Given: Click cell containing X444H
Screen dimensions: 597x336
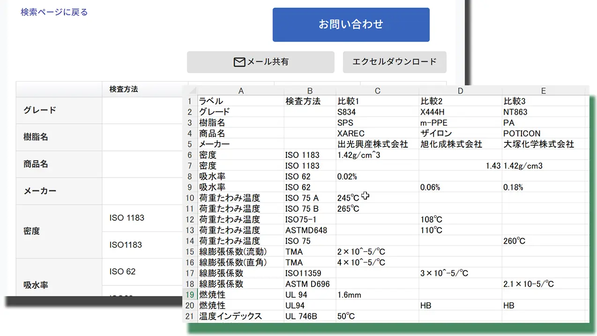Looking at the screenshot, I should pyautogui.click(x=460, y=112).
